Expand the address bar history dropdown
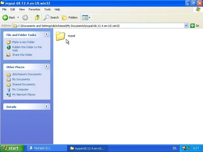 pos(186,26)
